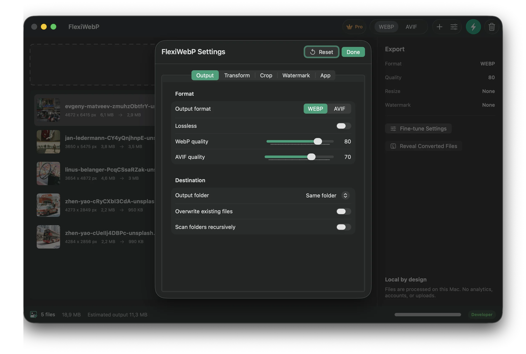Click the WebP quality value 80
Viewport: 526px width, 354px height.
[x=347, y=141]
